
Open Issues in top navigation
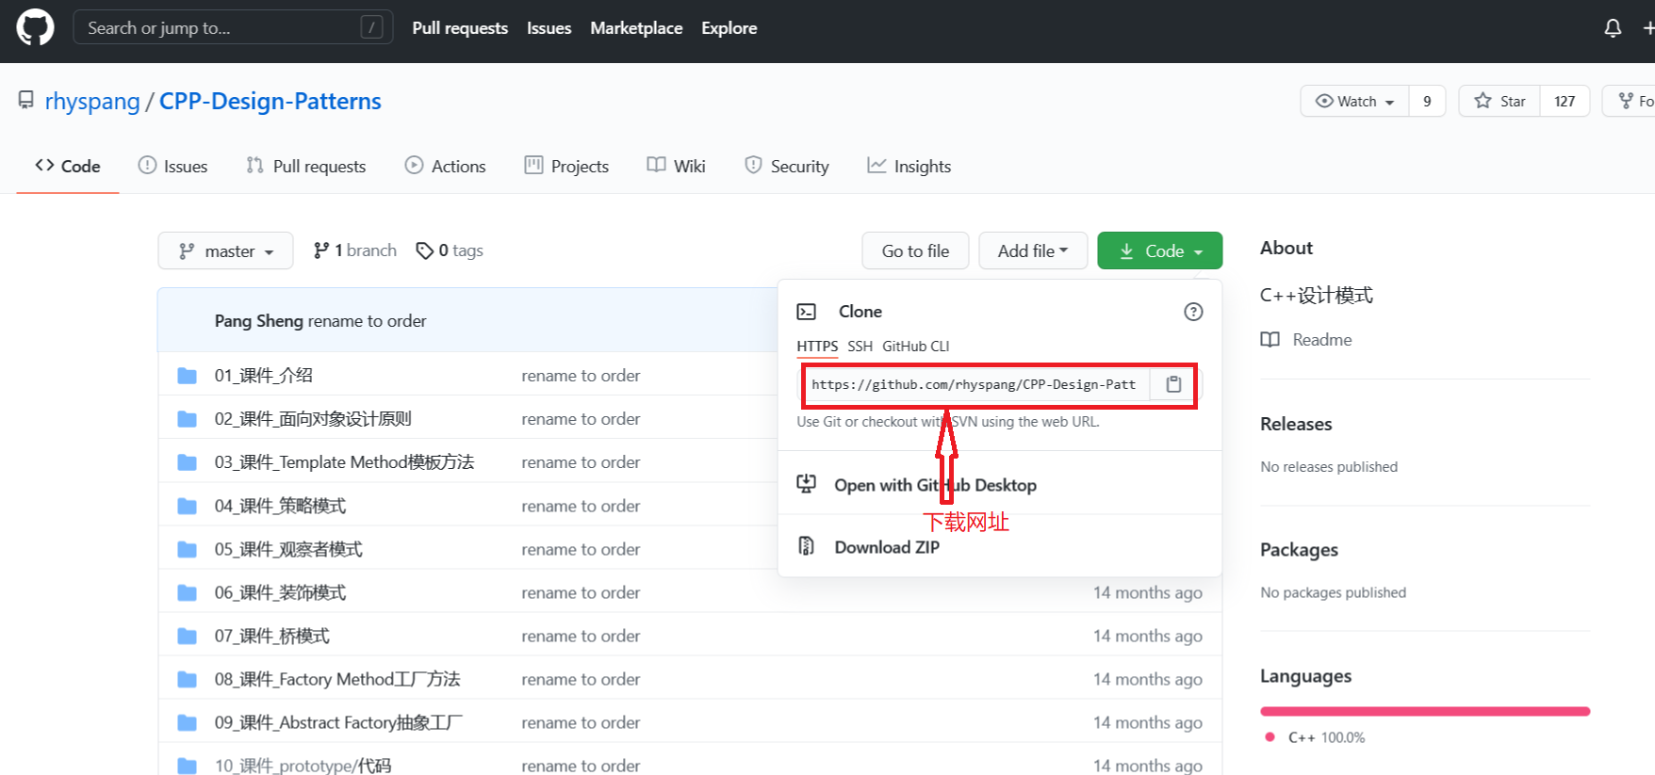[x=549, y=28]
